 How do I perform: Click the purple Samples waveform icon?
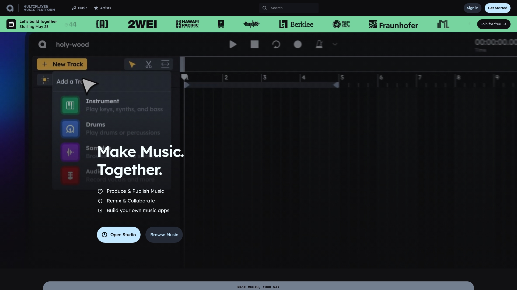[x=70, y=152]
